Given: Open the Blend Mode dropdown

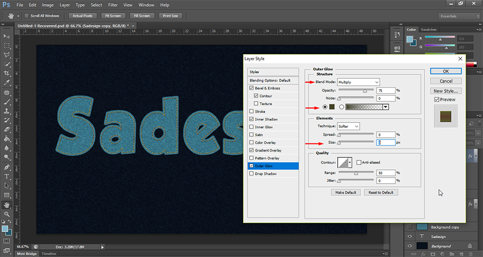Looking at the screenshot, I should click(359, 82).
